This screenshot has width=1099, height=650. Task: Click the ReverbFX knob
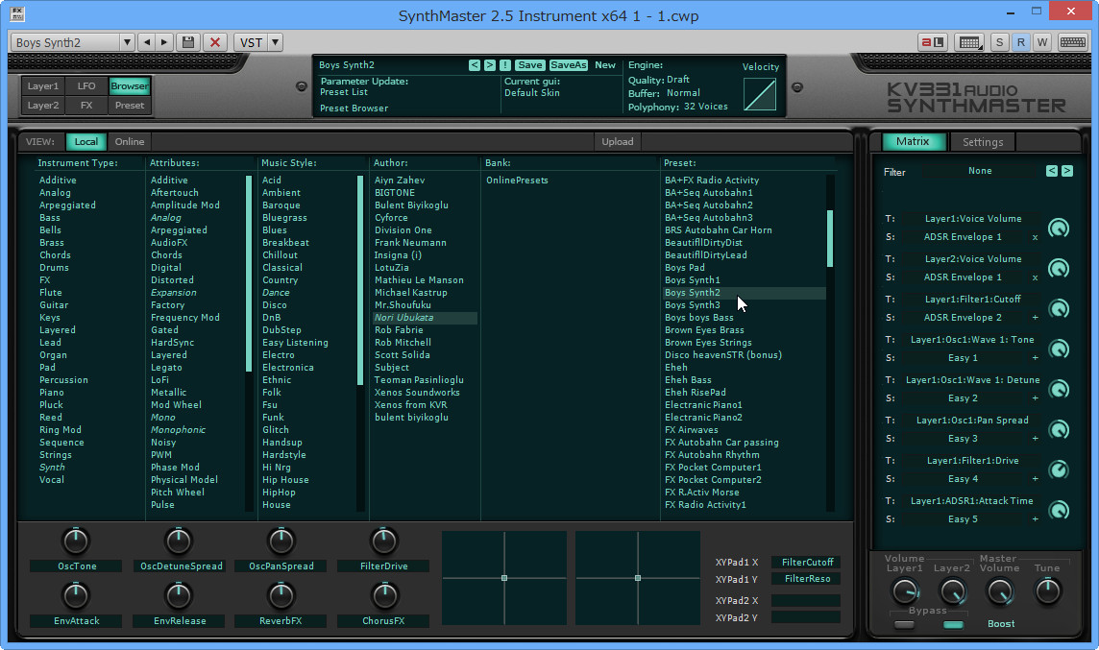point(281,595)
